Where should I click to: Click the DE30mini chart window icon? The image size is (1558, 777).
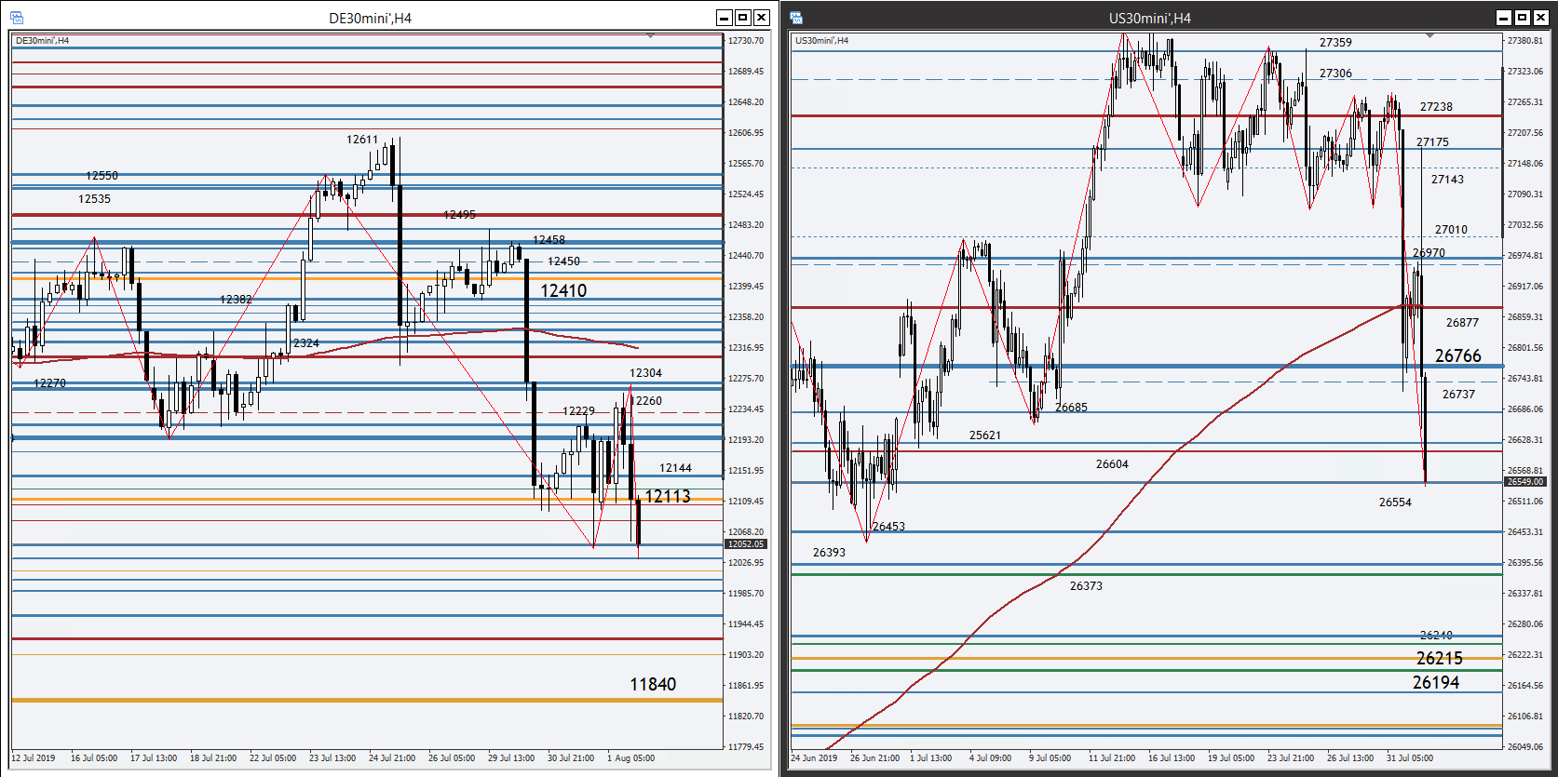pos(17,18)
